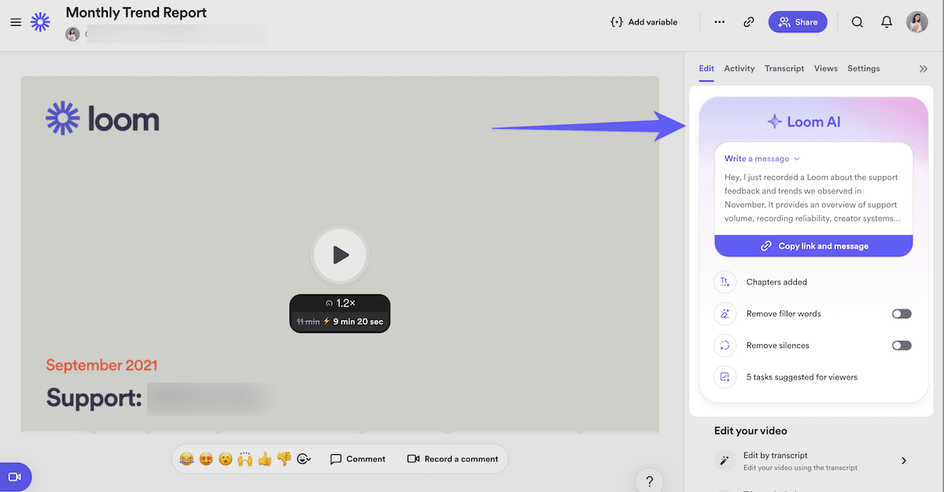Open search with magnifying glass icon
This screenshot has height=492, width=944.
(857, 22)
